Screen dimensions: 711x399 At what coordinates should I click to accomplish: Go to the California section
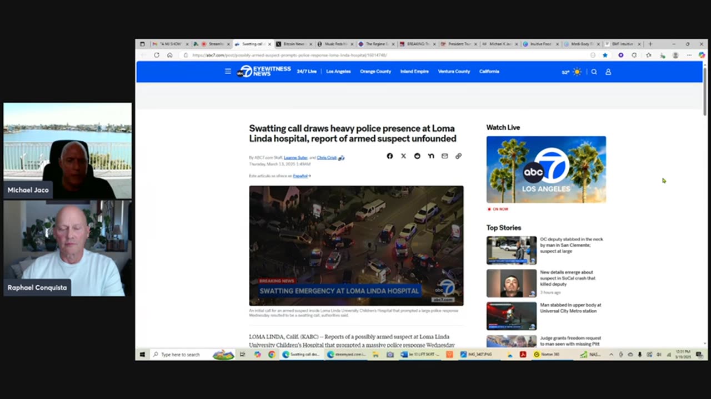click(489, 71)
